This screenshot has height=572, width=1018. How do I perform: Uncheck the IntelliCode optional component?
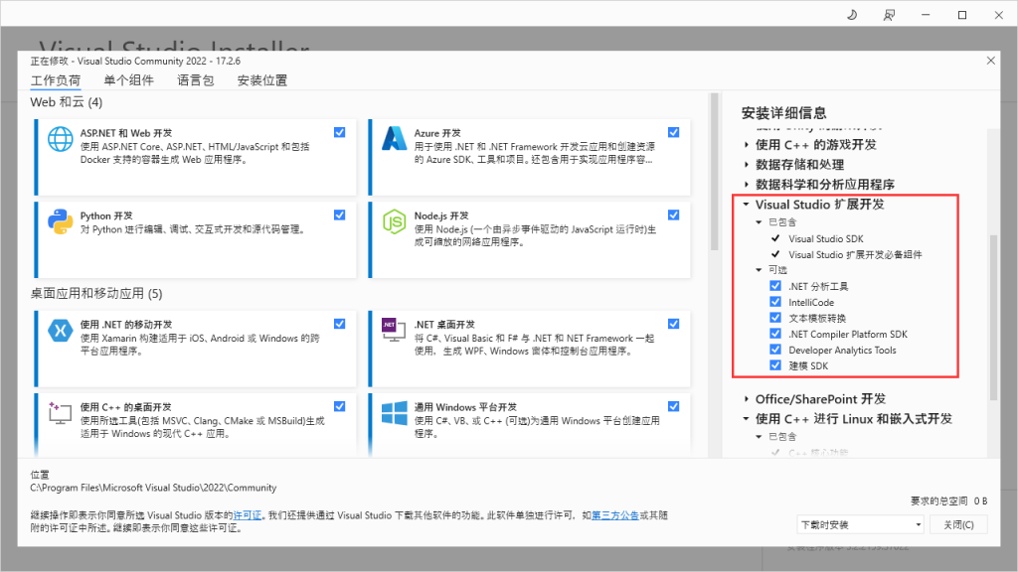pyautogui.click(x=775, y=302)
